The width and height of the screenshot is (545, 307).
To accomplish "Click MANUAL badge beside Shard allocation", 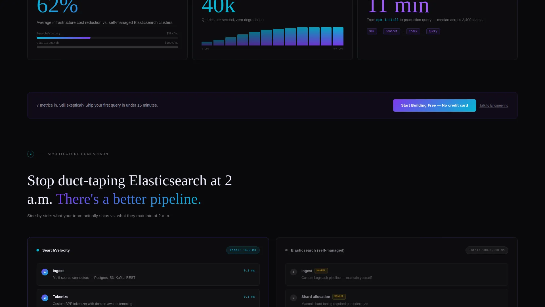I will 339,296.
